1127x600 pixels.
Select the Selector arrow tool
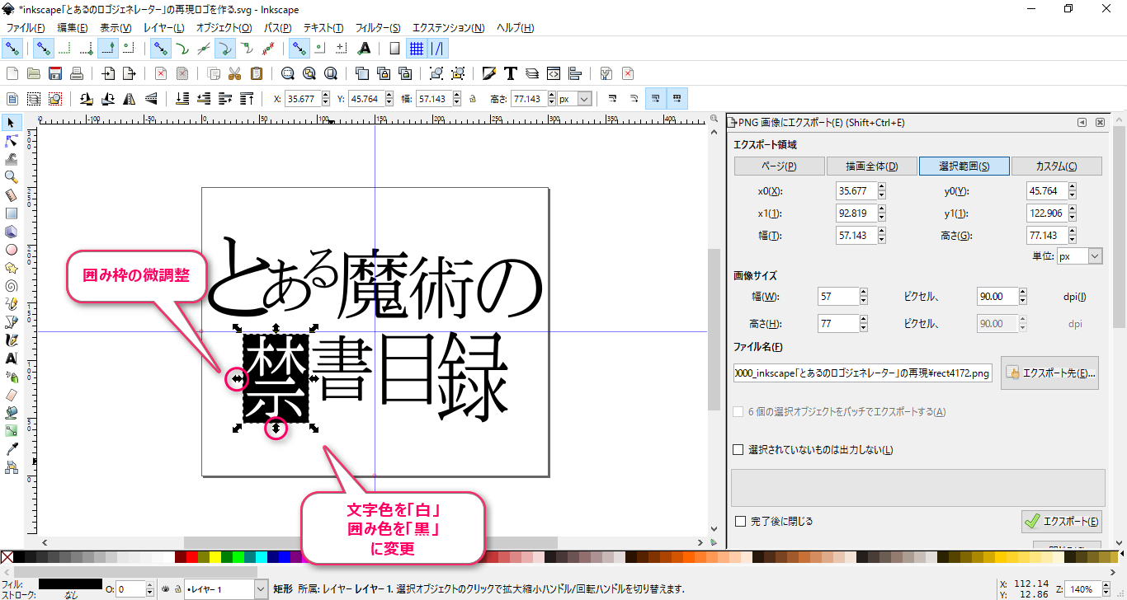click(12, 123)
